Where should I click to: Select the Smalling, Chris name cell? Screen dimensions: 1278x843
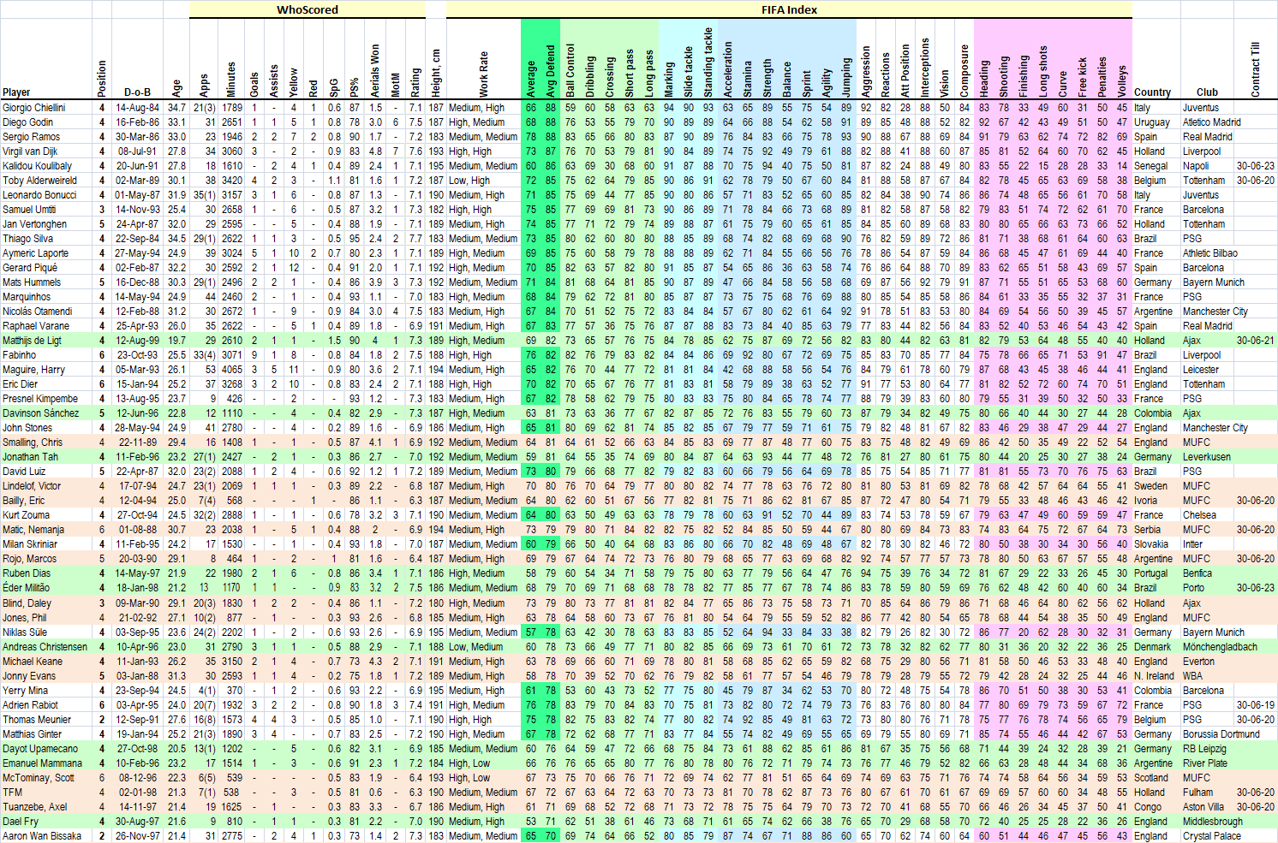click(x=46, y=442)
